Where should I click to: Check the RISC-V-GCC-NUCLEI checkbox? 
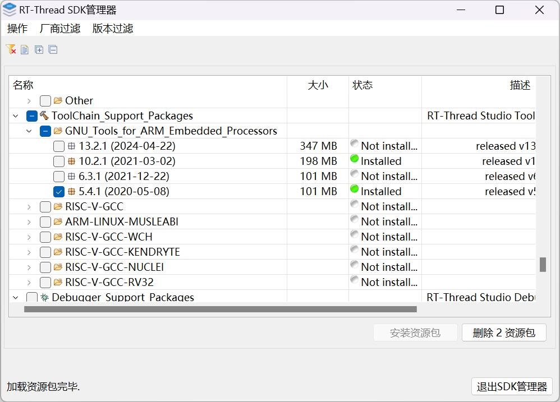(x=45, y=267)
